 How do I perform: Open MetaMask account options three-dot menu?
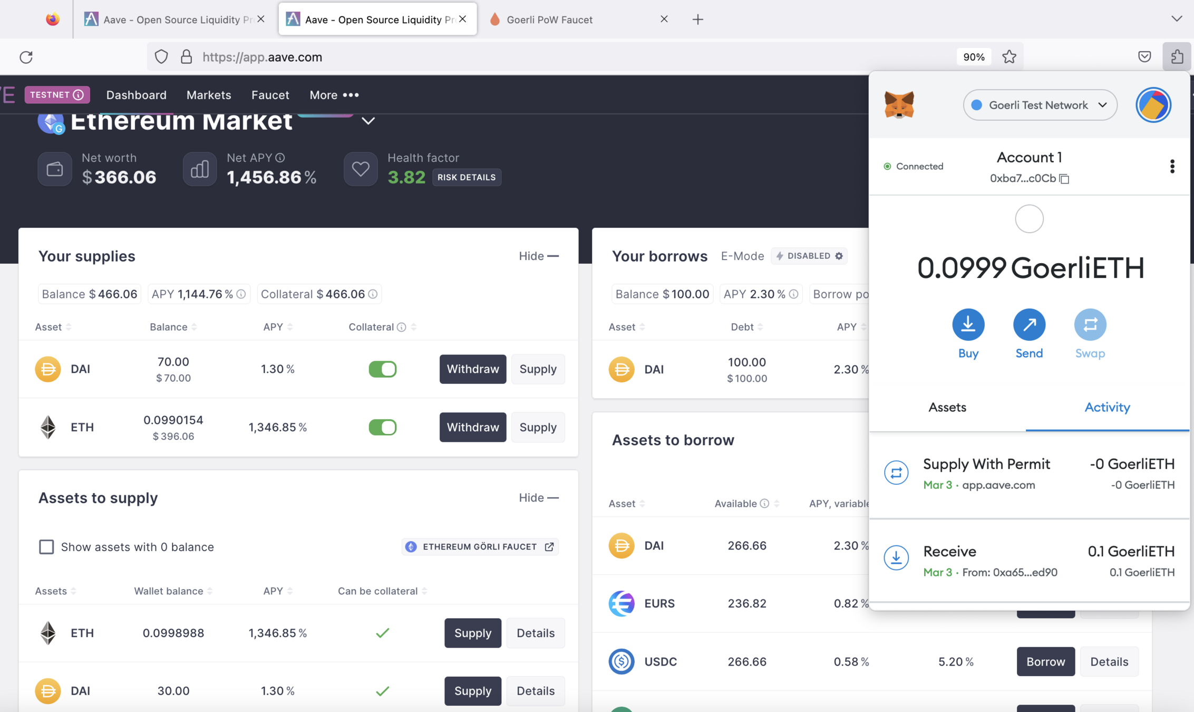click(1172, 167)
